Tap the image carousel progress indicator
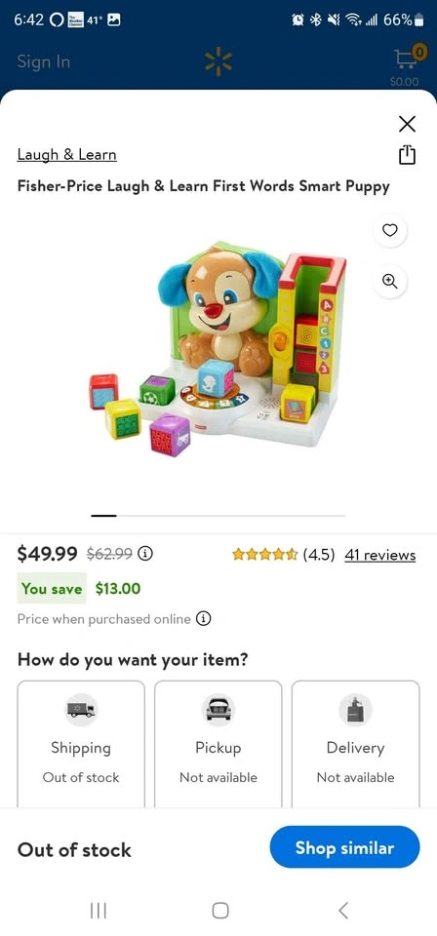 pyautogui.click(x=218, y=515)
